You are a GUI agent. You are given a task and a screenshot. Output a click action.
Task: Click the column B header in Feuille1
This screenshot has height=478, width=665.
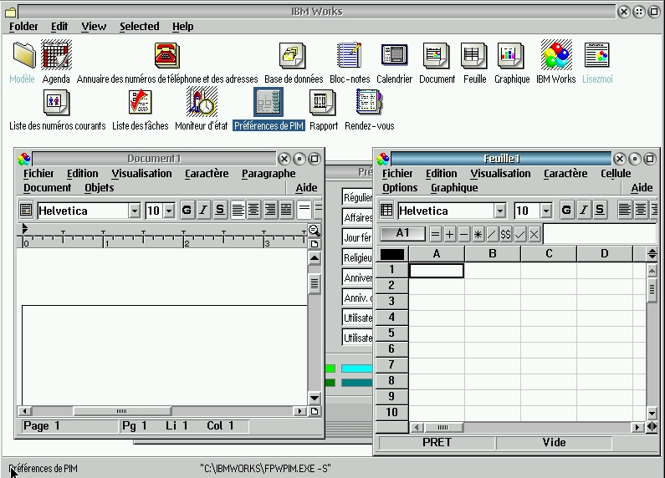pyautogui.click(x=492, y=254)
